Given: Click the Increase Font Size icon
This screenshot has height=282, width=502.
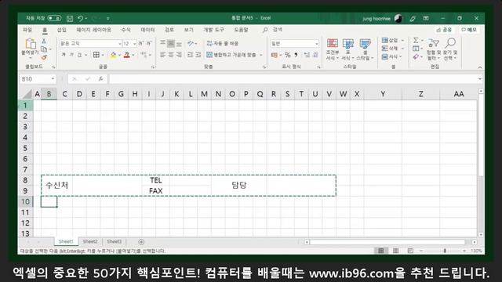Looking at the screenshot, I should (x=141, y=44).
